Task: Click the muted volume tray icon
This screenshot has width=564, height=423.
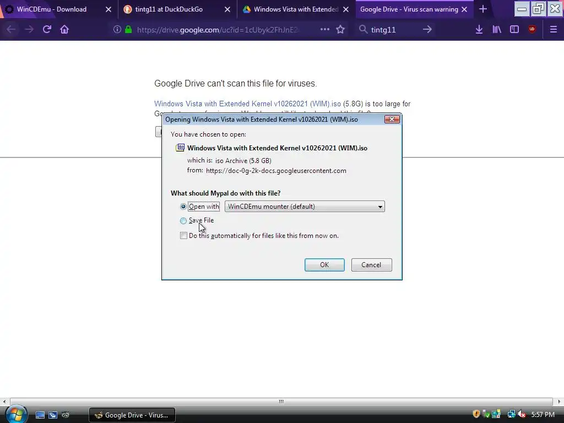Action: [522, 414]
